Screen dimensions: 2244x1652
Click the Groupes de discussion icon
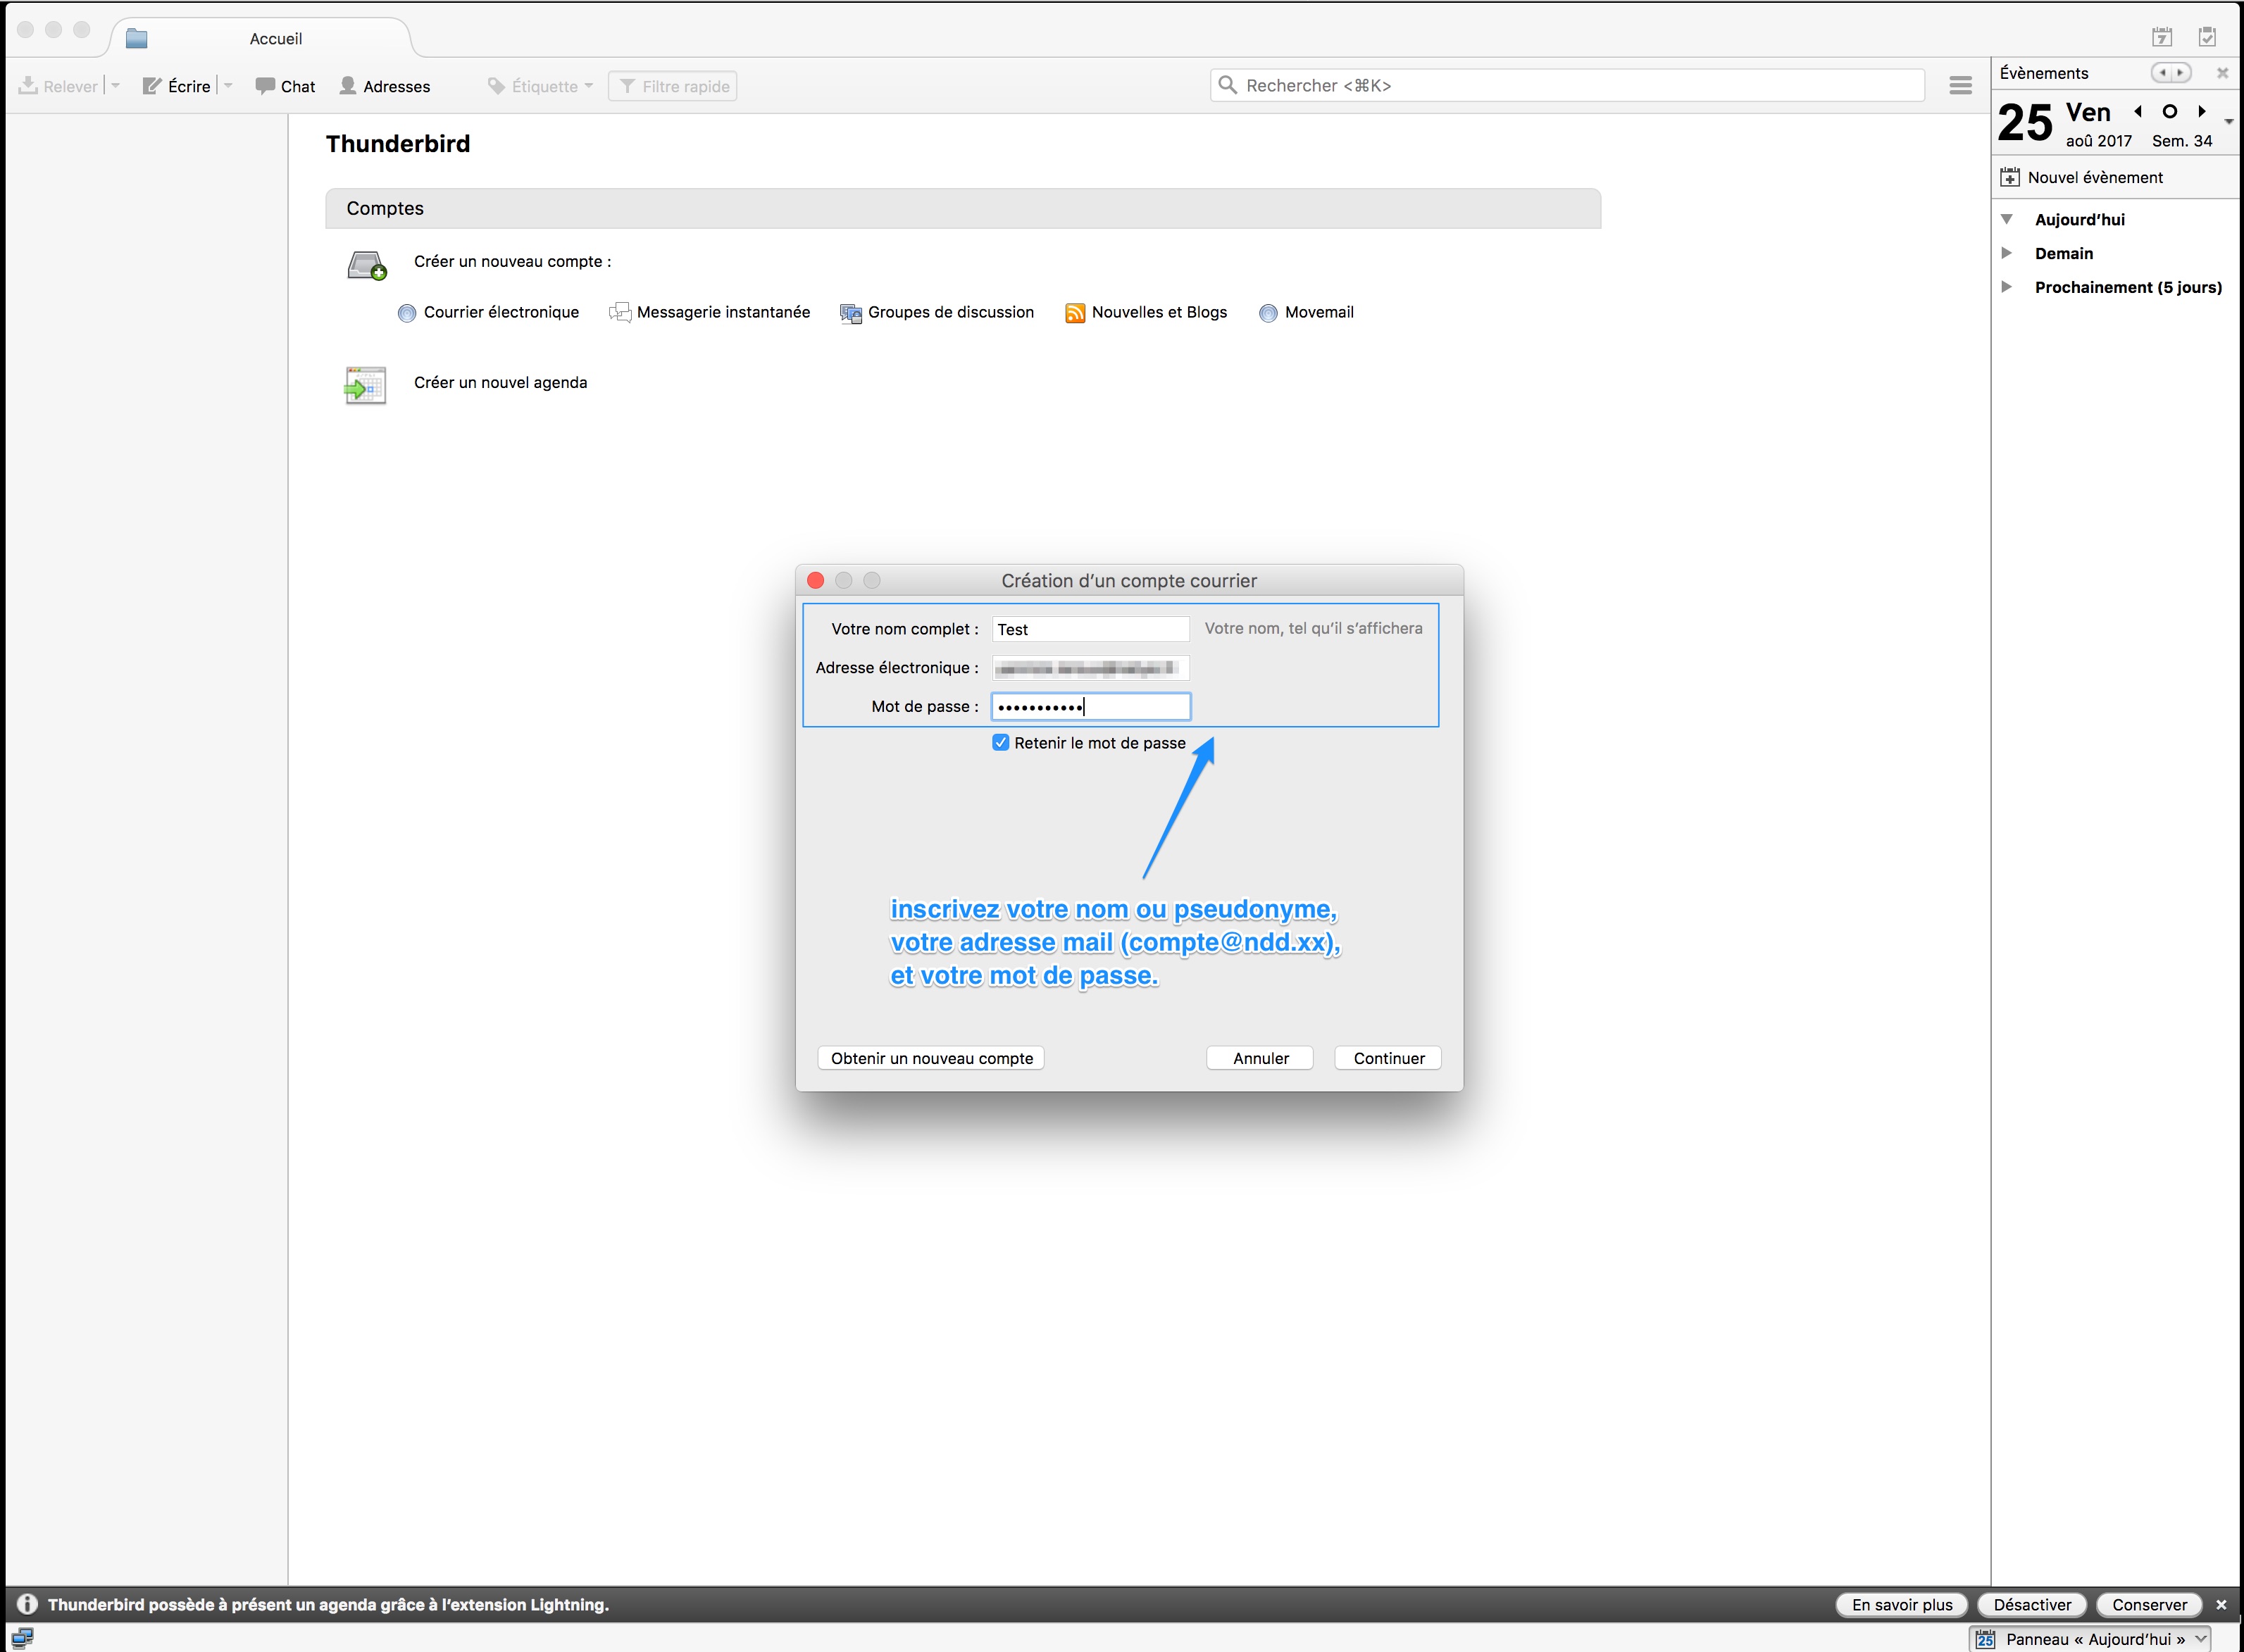point(850,313)
